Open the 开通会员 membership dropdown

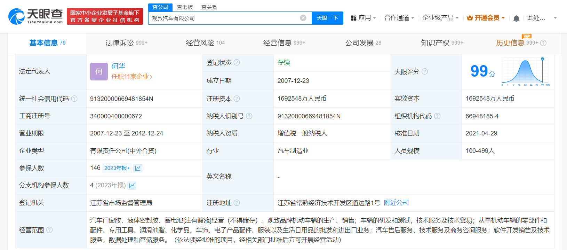pyautogui.click(x=486, y=18)
